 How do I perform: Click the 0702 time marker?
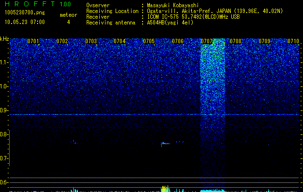point(62,41)
